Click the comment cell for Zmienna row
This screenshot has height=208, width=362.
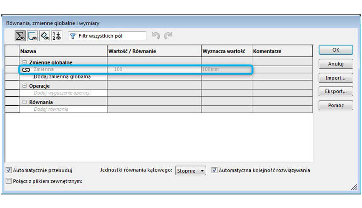[282, 70]
